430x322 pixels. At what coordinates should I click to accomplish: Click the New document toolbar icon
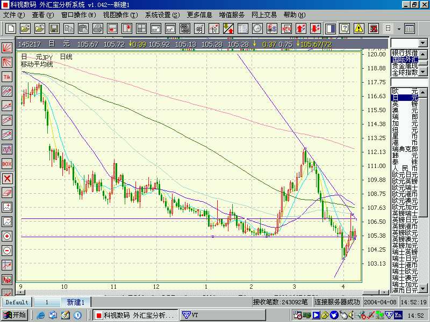click(11, 28)
